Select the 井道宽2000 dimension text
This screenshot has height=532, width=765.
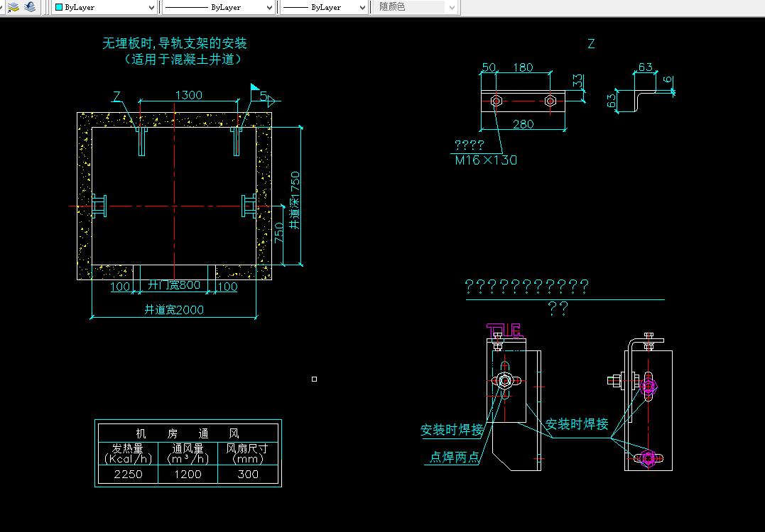[174, 309]
